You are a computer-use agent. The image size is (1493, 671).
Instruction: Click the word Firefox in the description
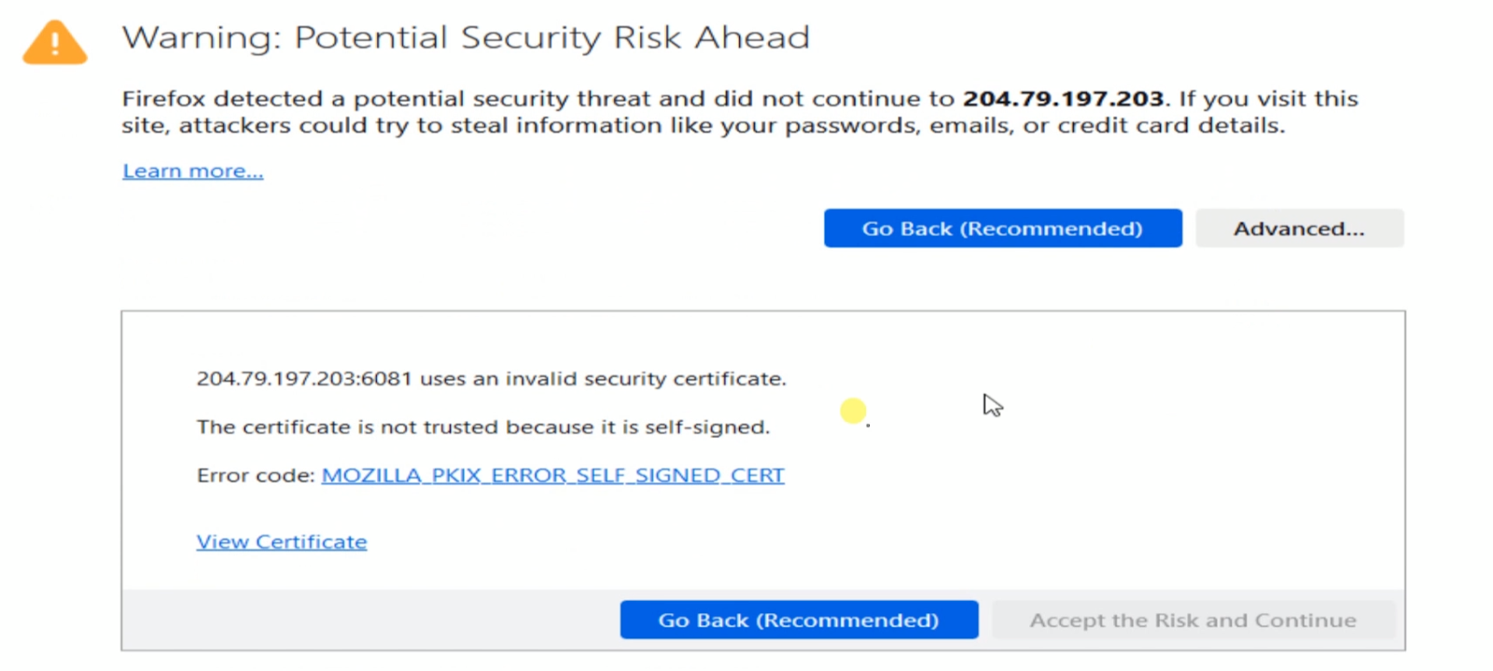pos(163,99)
